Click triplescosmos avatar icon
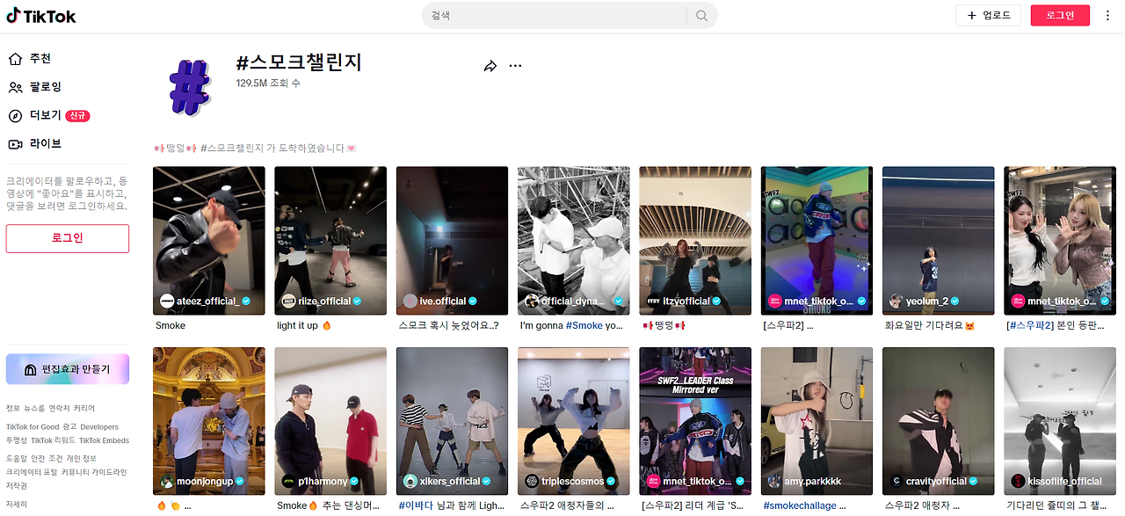Image resolution: width=1125 pixels, height=516 pixels. click(x=532, y=481)
